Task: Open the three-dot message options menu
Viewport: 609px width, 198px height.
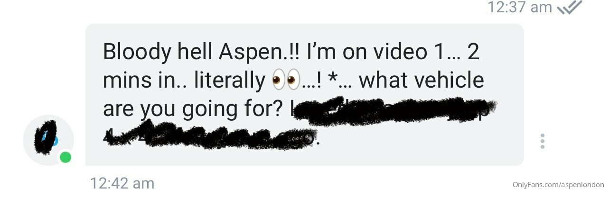Action: pos(542,141)
